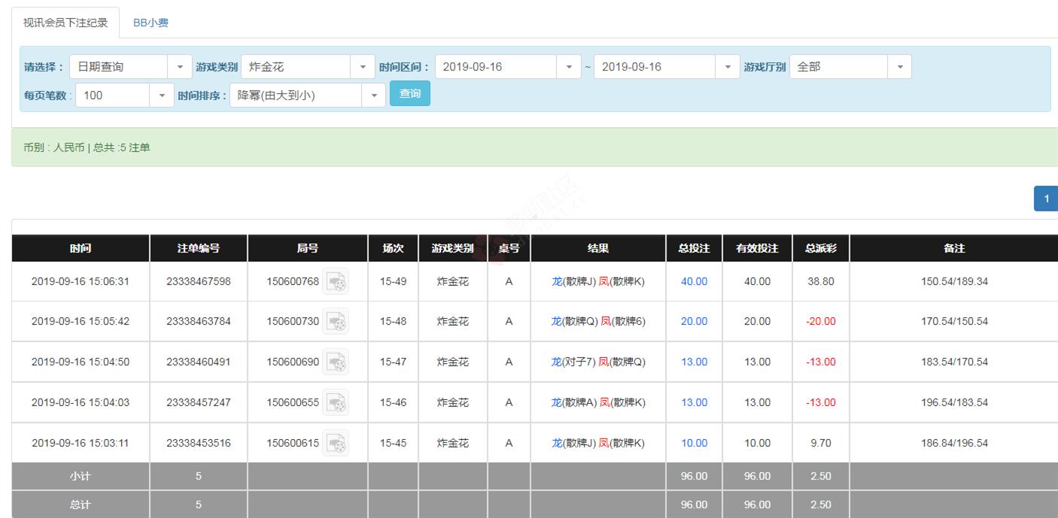The height and width of the screenshot is (518, 1058).
Task: Click total bet amount 40.00 link
Action: pyautogui.click(x=694, y=281)
